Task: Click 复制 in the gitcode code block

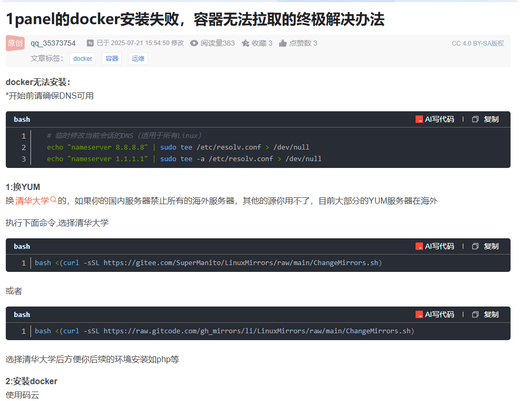Action: pos(491,314)
